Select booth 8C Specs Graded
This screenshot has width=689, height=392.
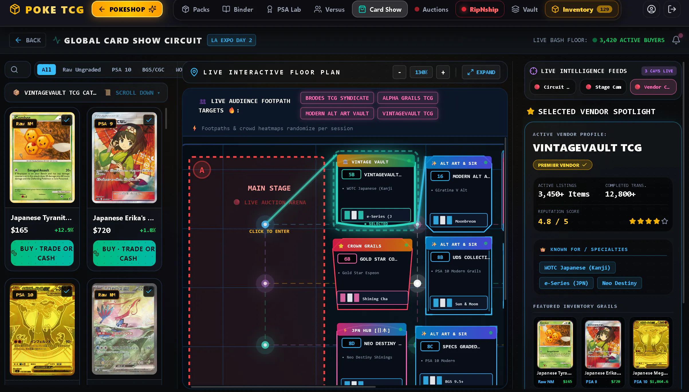[x=456, y=356]
